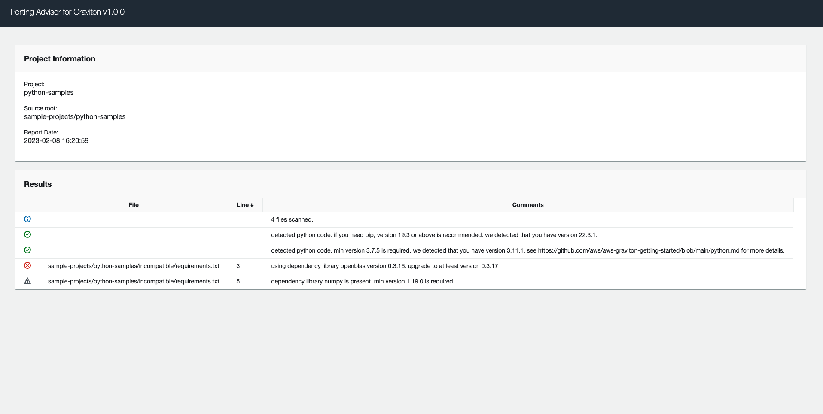
Task: Click the warning triangle icon on the numpy row
Action: tap(27, 281)
